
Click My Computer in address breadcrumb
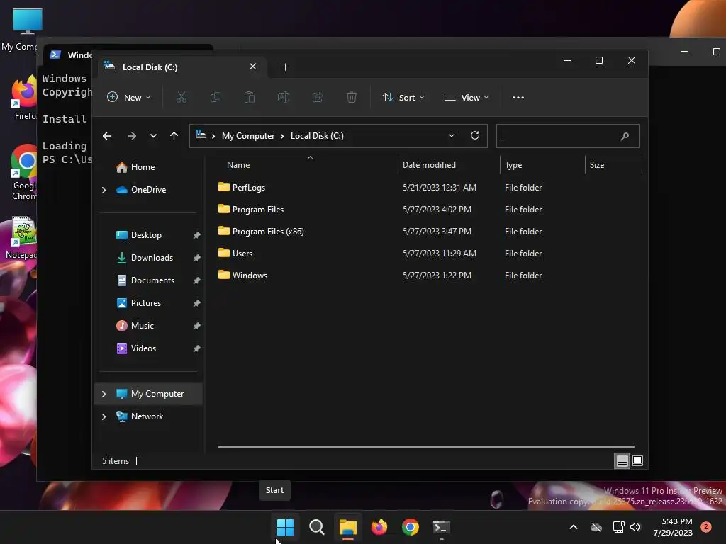pos(248,136)
